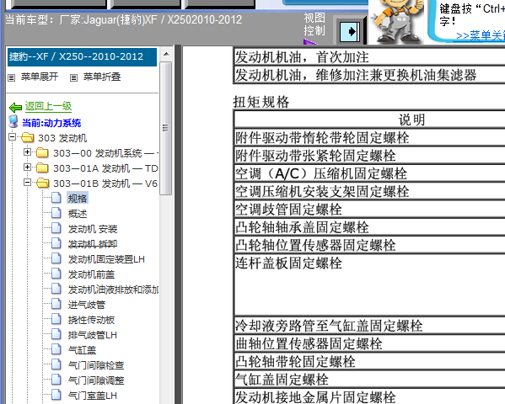Click the 曲轴位置传感器固定螺栓 row

coord(369,343)
